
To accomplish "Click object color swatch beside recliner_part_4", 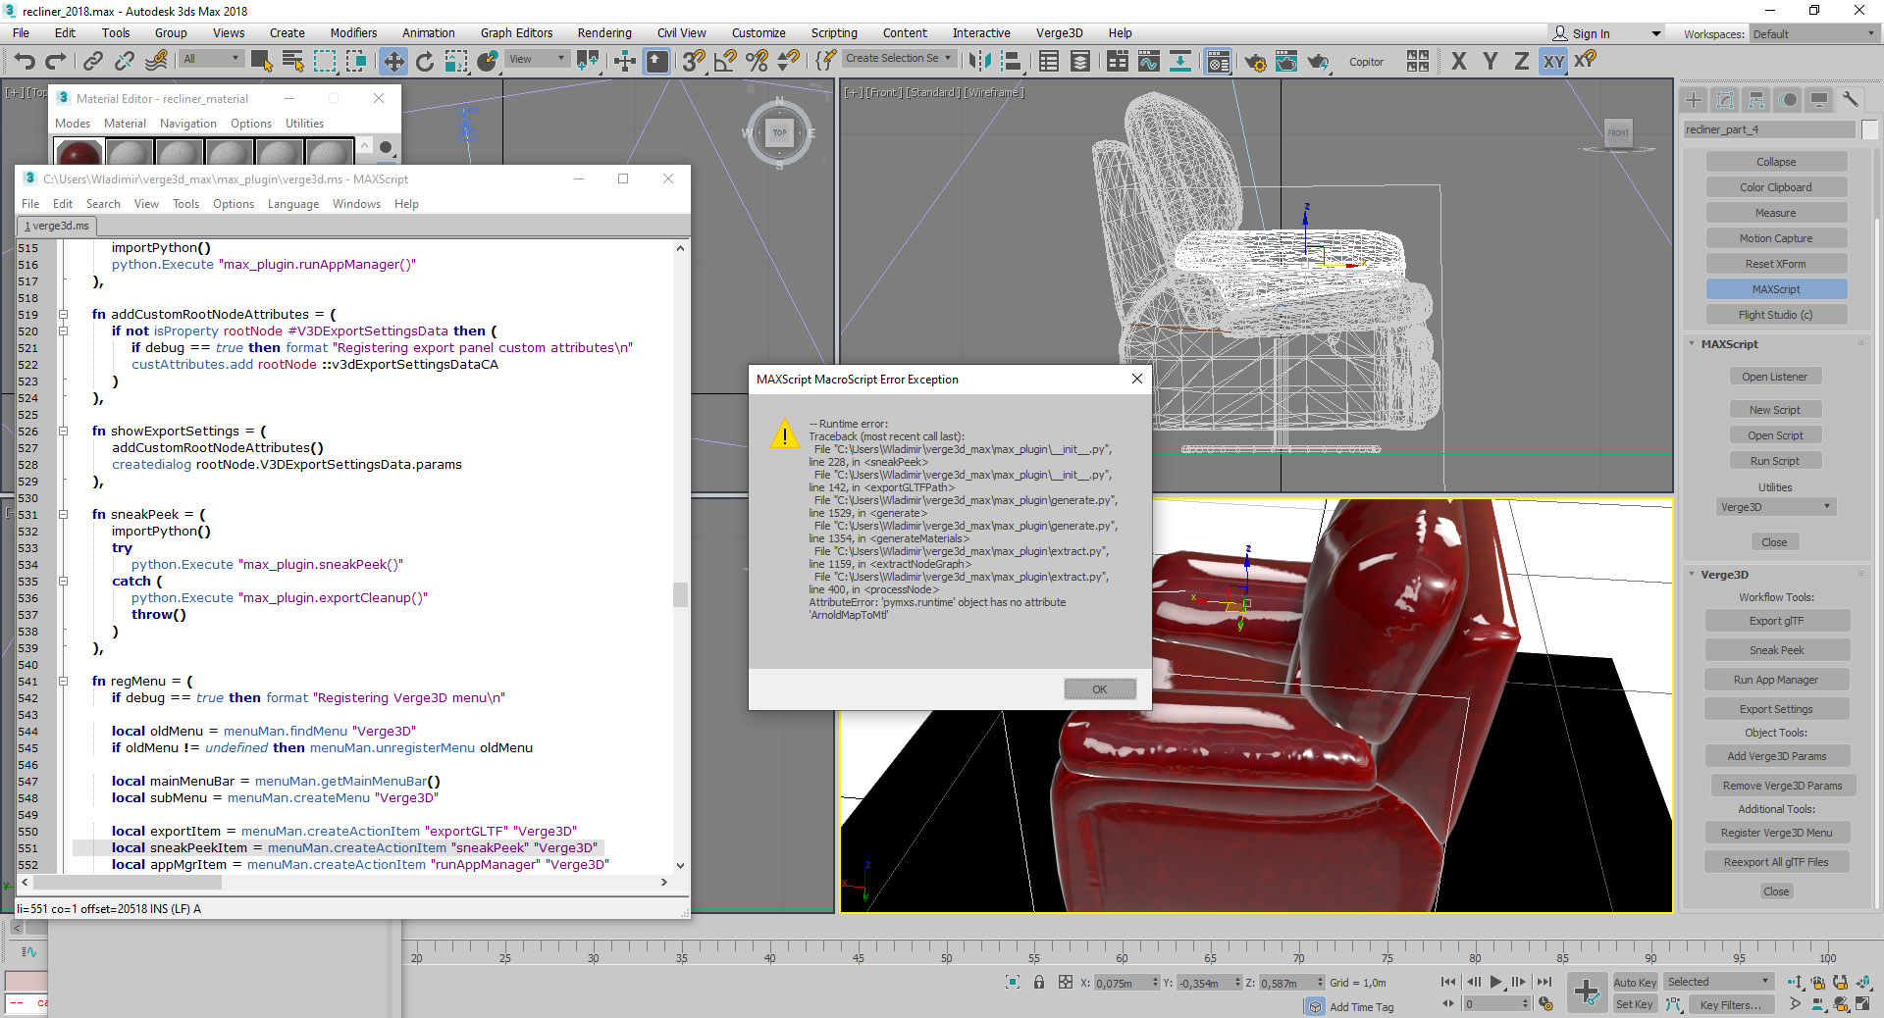I will coord(1868,129).
